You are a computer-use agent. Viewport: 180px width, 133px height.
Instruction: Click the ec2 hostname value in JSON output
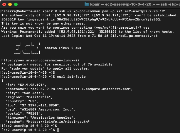tap(80, 89)
